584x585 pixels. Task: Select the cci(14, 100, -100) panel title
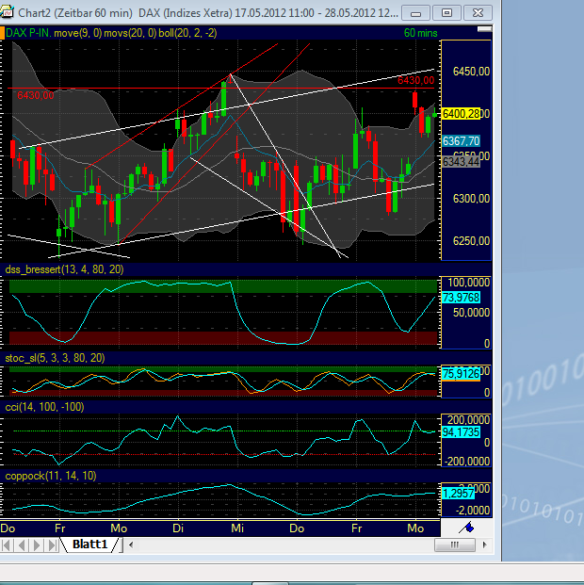click(x=44, y=407)
